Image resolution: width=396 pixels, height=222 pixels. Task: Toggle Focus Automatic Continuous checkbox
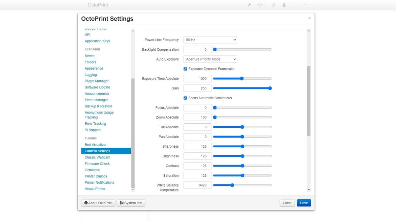pyautogui.click(x=185, y=98)
